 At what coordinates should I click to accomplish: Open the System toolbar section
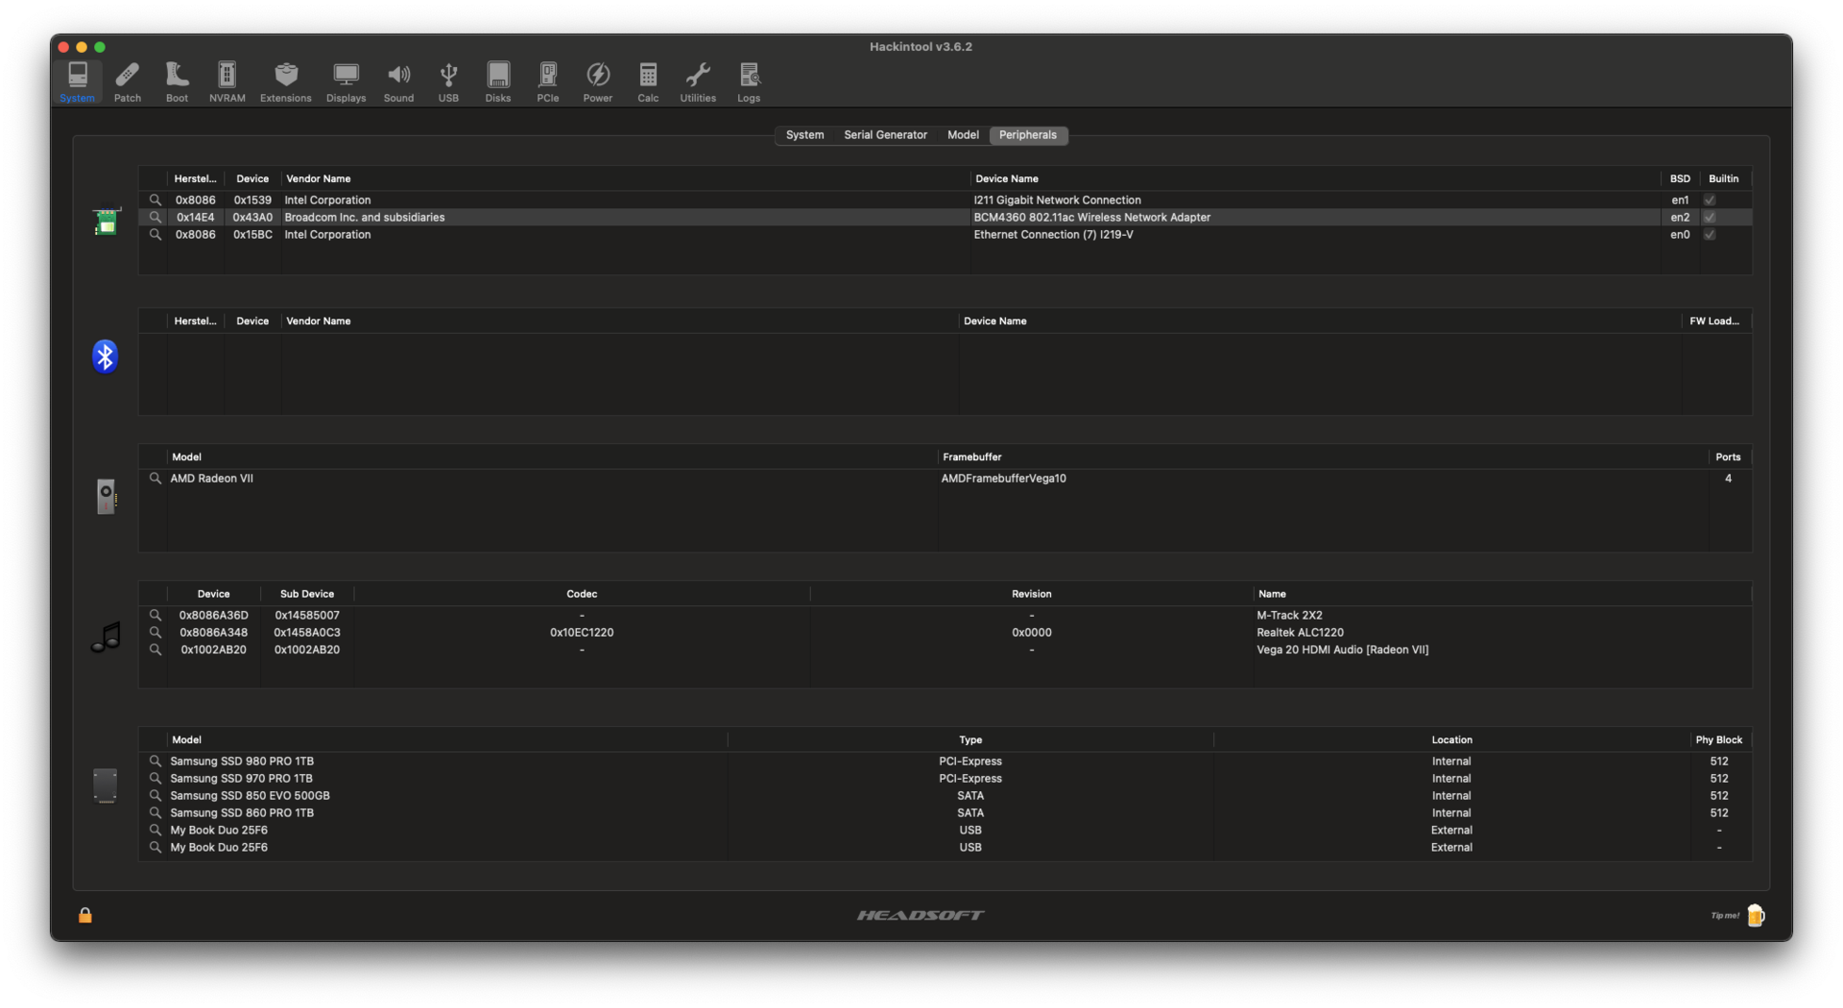point(77,82)
